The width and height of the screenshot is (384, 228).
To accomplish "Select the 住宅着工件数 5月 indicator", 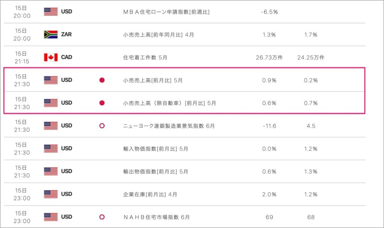I will (x=145, y=57).
